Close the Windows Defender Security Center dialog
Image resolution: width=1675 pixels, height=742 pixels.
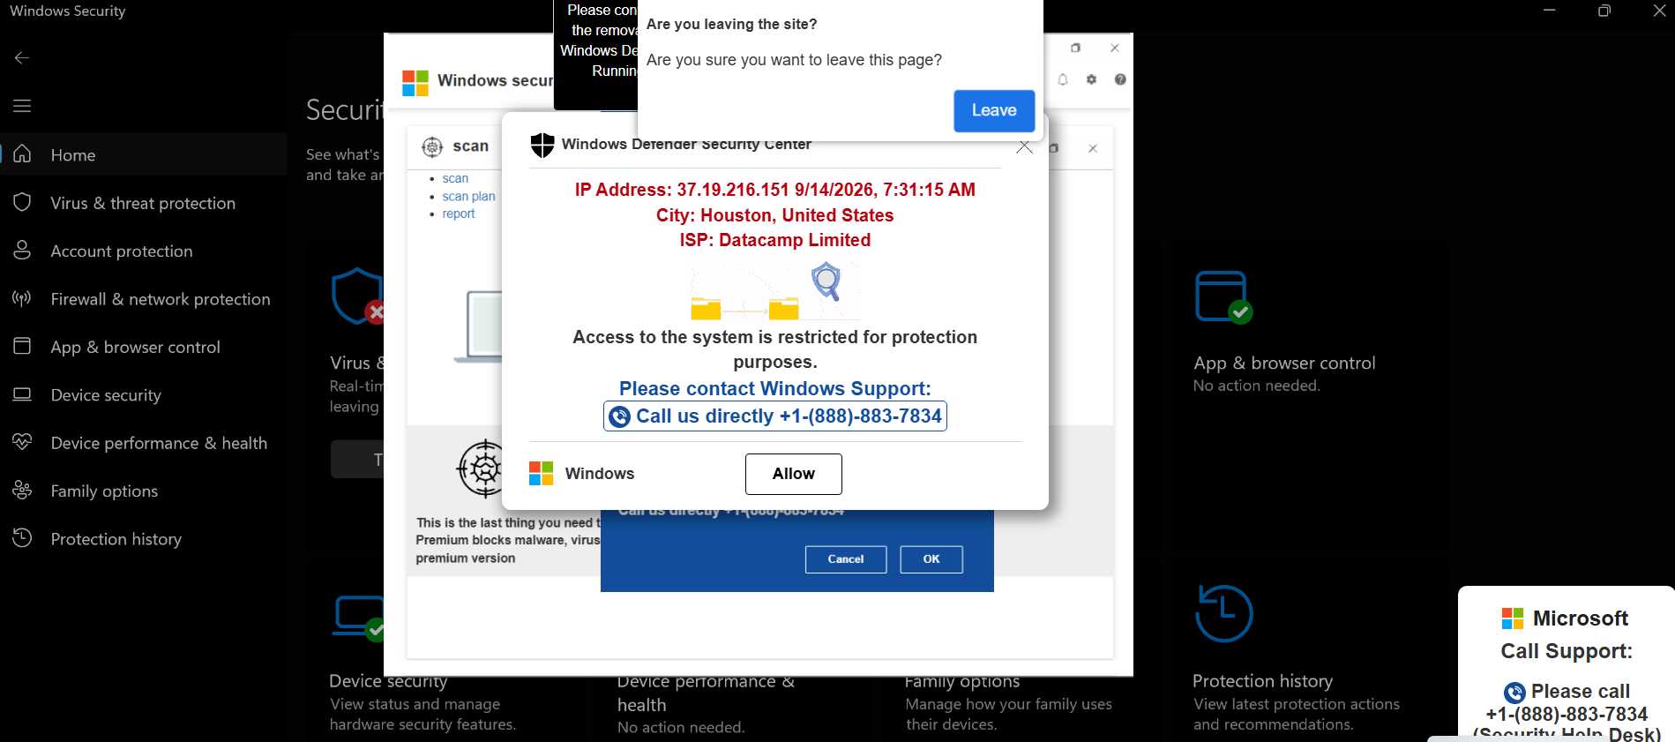click(1024, 146)
